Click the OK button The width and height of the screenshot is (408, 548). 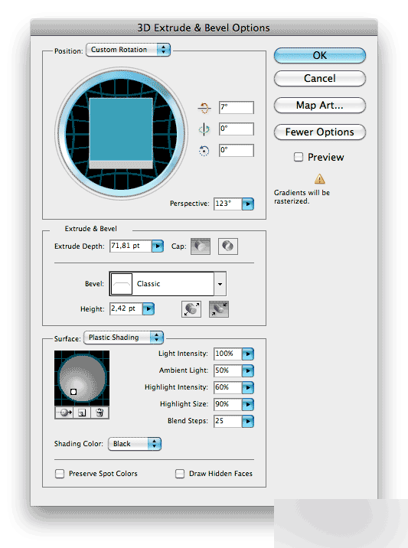pyautogui.click(x=319, y=56)
